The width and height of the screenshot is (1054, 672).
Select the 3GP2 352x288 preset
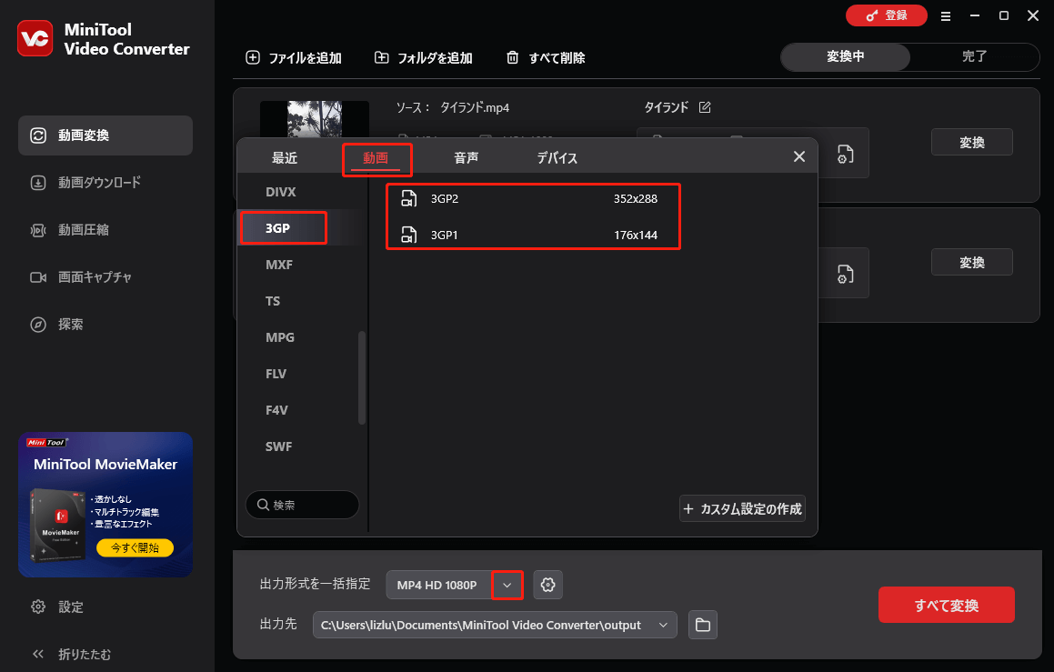tap(533, 198)
